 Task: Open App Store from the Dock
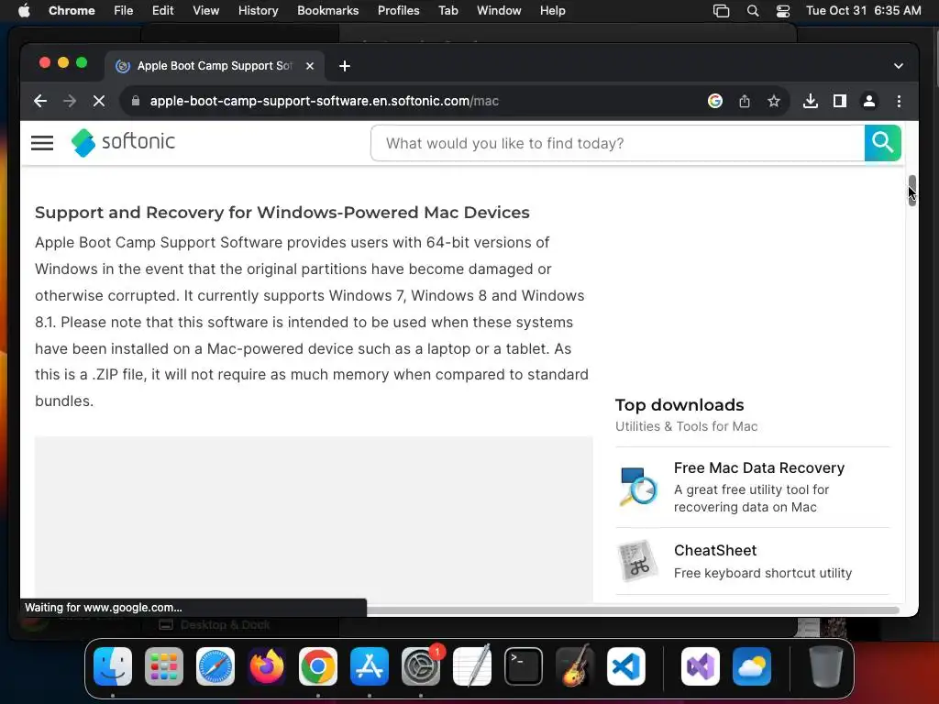tap(370, 666)
